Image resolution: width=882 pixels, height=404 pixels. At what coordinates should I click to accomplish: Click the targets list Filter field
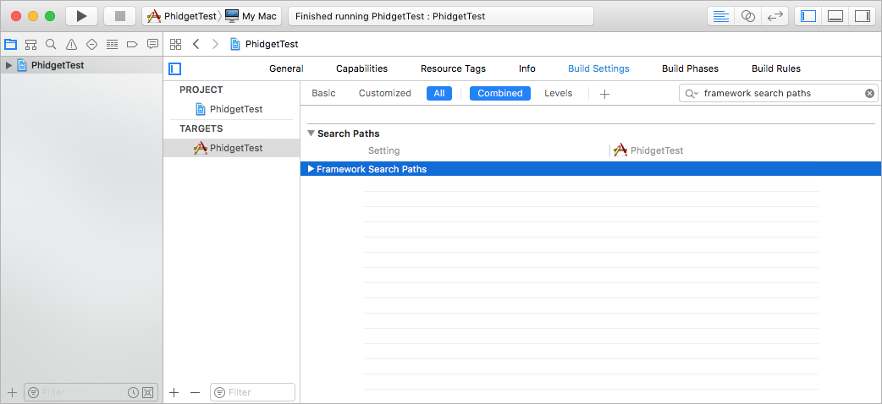pos(252,392)
